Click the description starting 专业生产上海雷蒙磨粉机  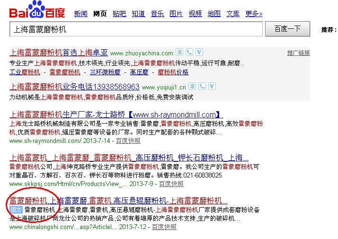pyautogui.click(x=126, y=63)
